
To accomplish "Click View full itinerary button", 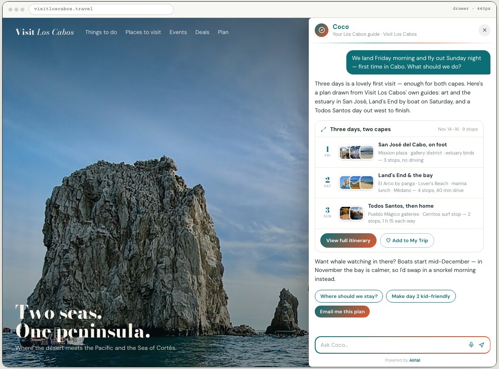I will coord(348,240).
